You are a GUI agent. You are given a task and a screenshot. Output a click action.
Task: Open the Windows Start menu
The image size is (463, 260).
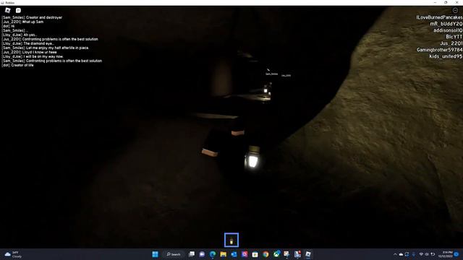coord(155,254)
